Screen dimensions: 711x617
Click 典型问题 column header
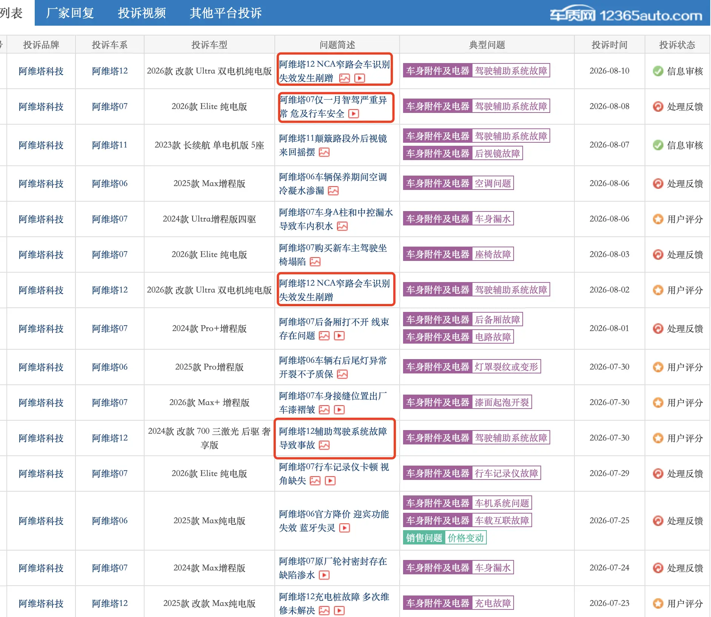tap(487, 45)
